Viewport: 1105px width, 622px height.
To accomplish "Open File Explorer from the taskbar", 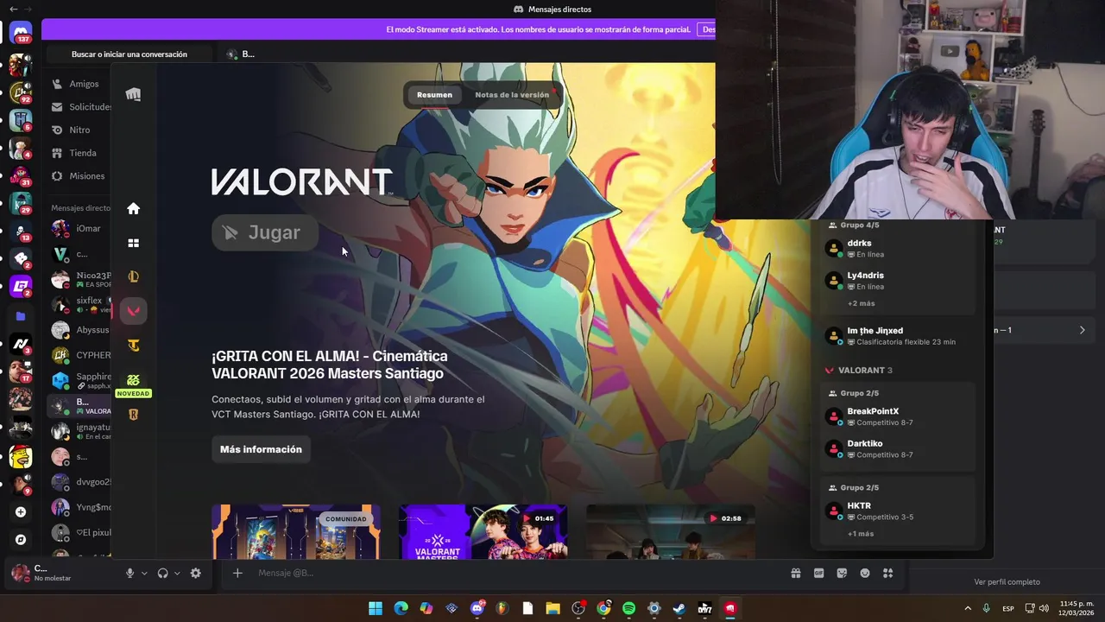I will 553,608.
